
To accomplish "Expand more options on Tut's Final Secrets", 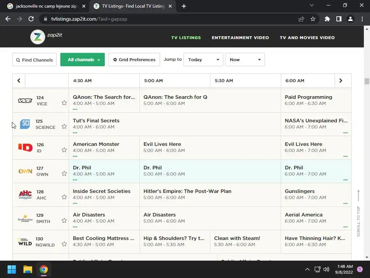I will 75,133.
